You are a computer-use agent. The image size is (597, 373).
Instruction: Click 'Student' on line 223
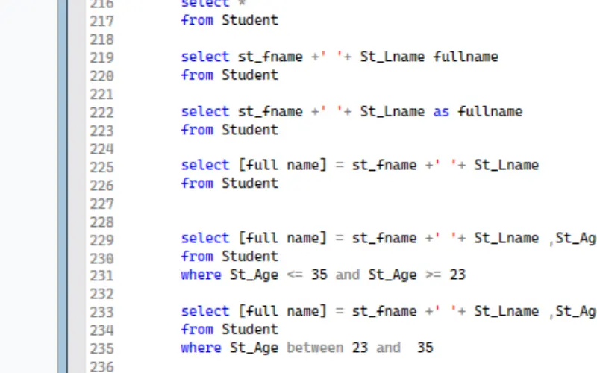pos(250,129)
